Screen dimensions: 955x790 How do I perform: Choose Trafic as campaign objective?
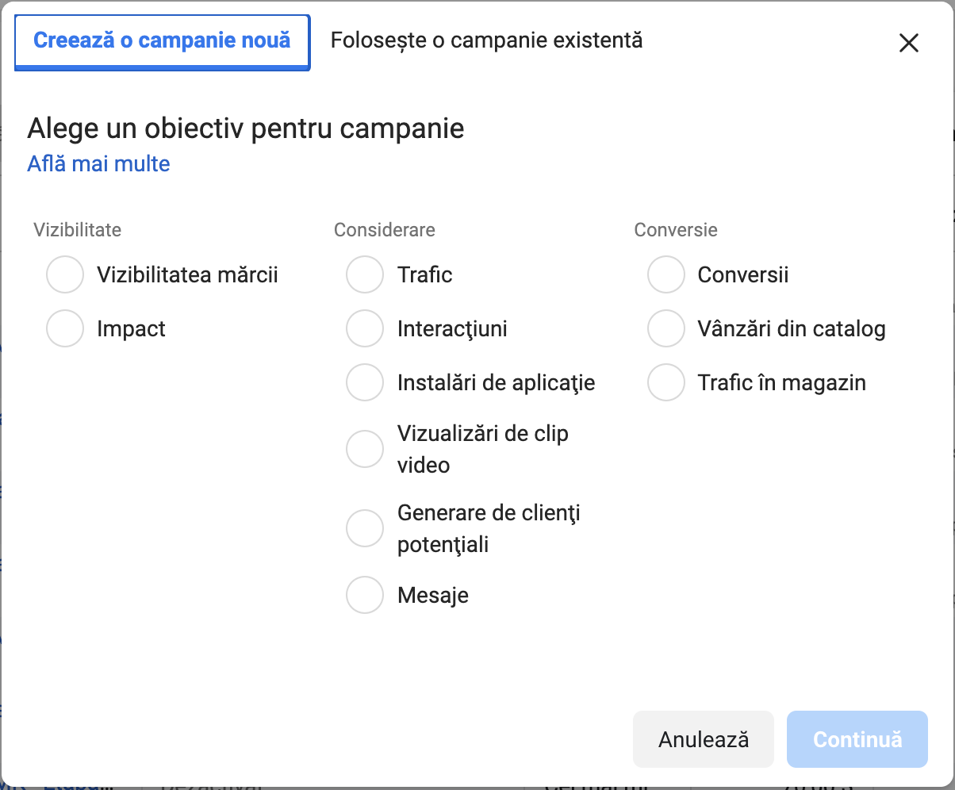(x=365, y=275)
